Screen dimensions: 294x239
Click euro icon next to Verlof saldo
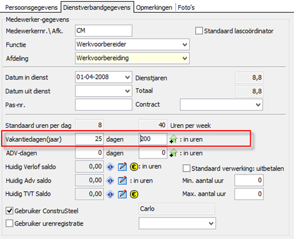(x=134, y=167)
